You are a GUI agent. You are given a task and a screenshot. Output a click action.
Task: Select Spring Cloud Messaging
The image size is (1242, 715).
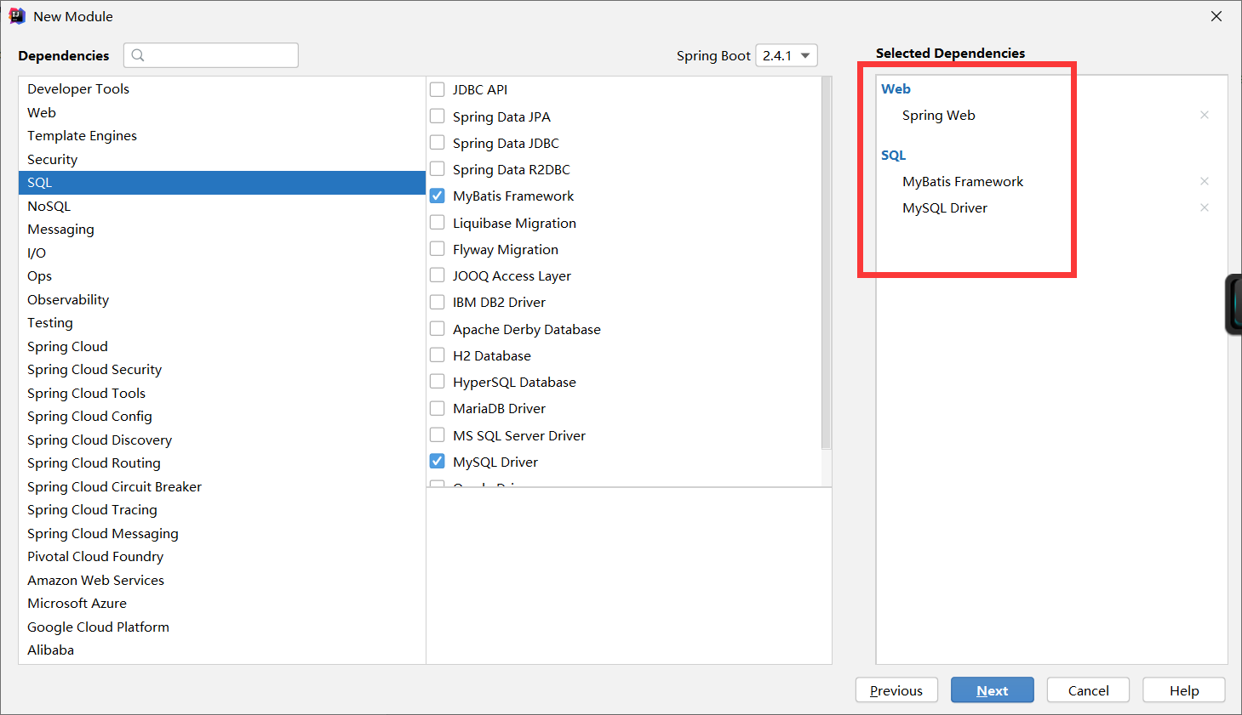coord(221,533)
